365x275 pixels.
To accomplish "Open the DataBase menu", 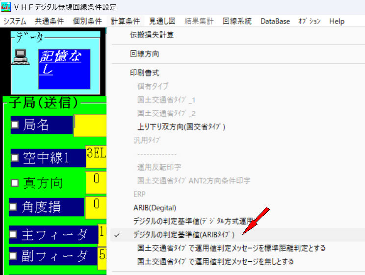I will pos(275,21).
